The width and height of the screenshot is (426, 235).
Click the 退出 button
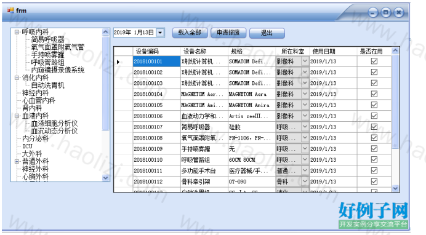pyautogui.click(x=267, y=33)
